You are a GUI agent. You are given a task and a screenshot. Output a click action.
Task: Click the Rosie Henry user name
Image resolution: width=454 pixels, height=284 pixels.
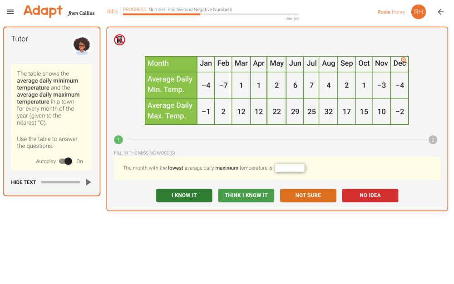[x=391, y=12]
